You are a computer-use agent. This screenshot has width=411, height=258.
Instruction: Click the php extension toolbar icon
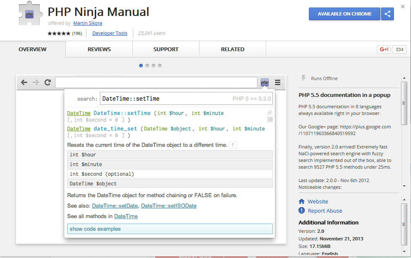coord(265,83)
